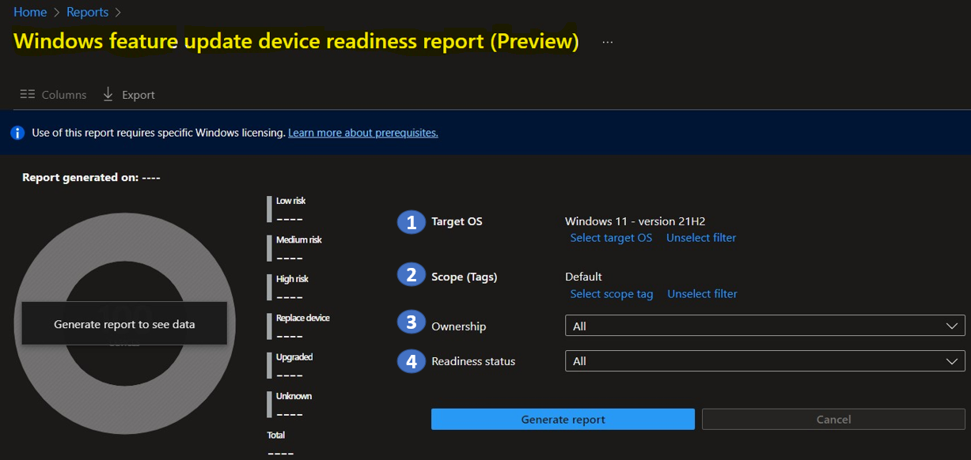Click the Generate report button
Screen dimensions: 971x460
tap(563, 419)
